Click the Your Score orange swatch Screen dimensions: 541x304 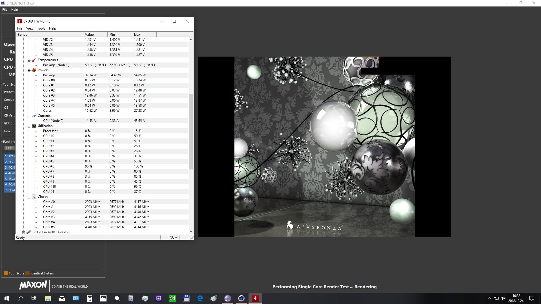pyautogui.click(x=6, y=273)
